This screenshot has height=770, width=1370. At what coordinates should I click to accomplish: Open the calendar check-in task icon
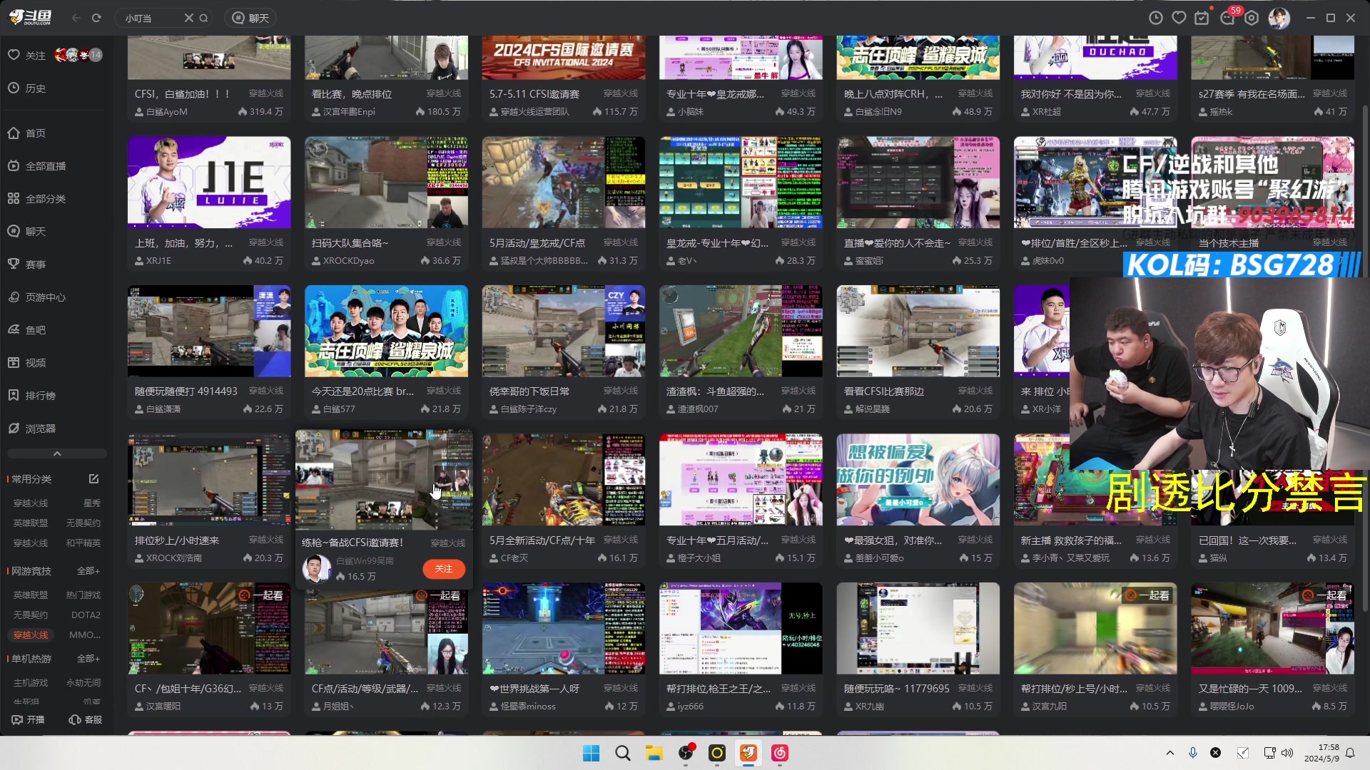tap(1202, 18)
